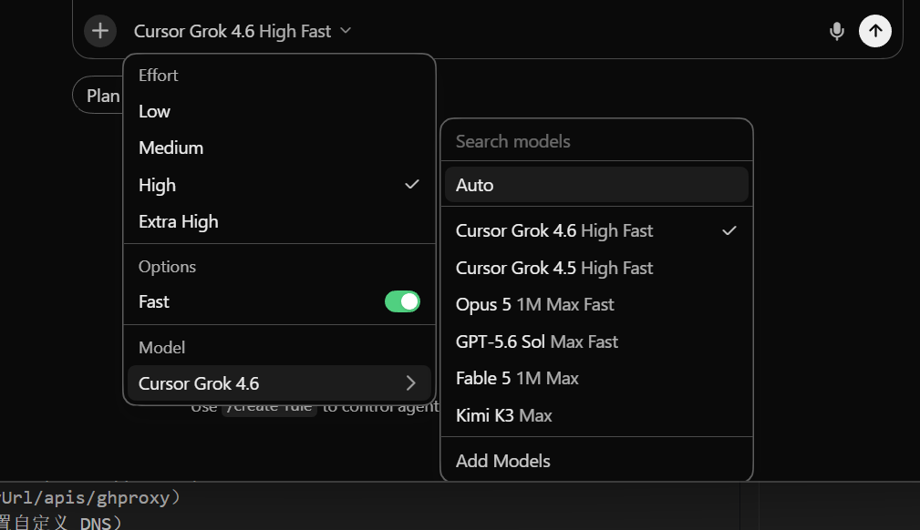Choose Cursor Grok 4.5 High Fast model
The image size is (920, 530).
pos(596,268)
